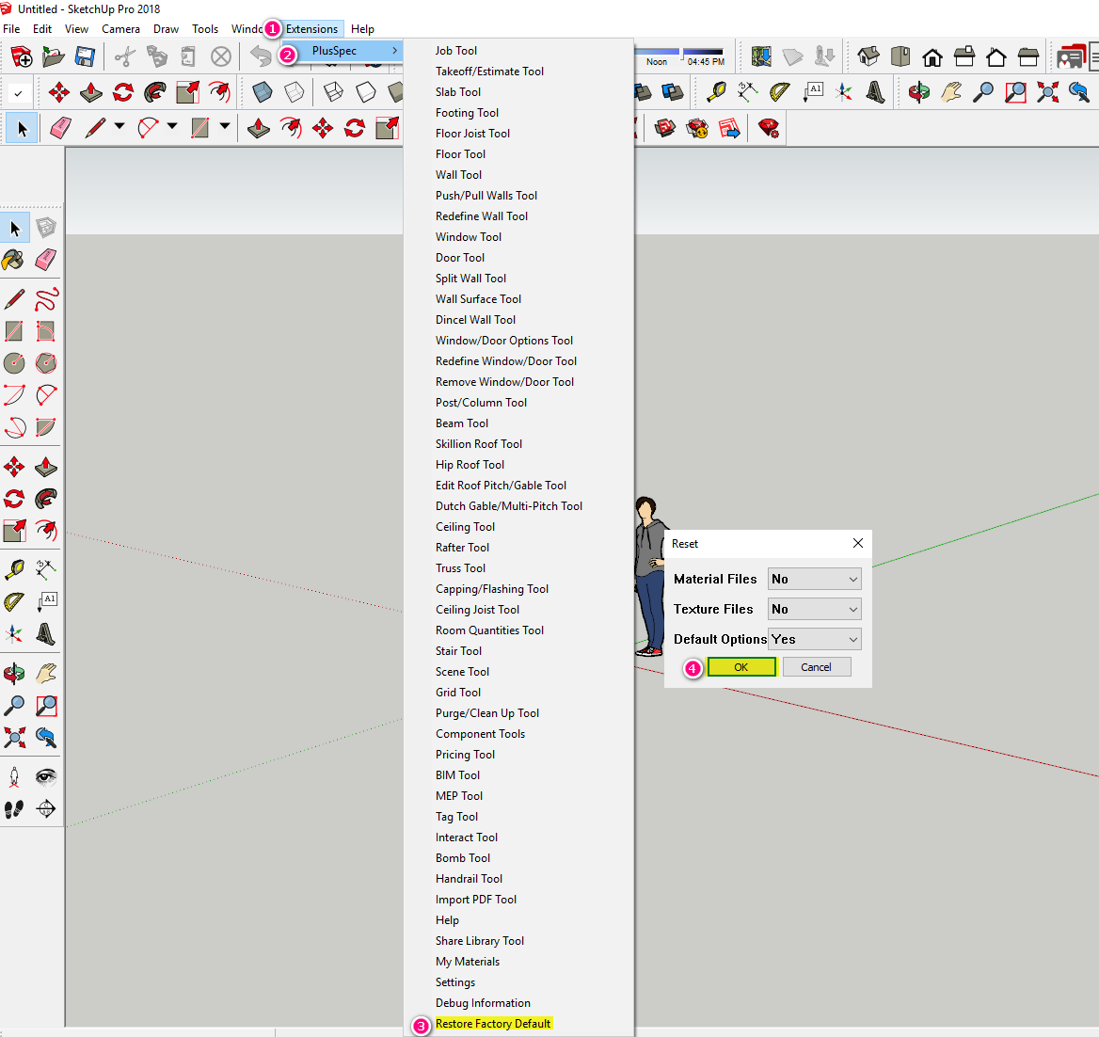Click the 3D Text tool in top toolbar
Viewport: 1099px width, 1037px height.
click(875, 92)
